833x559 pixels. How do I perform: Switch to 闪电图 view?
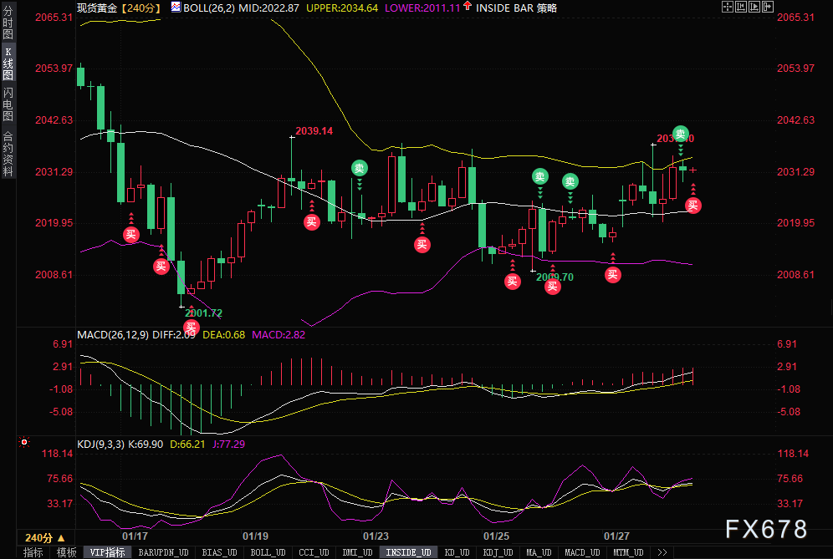tap(8, 104)
